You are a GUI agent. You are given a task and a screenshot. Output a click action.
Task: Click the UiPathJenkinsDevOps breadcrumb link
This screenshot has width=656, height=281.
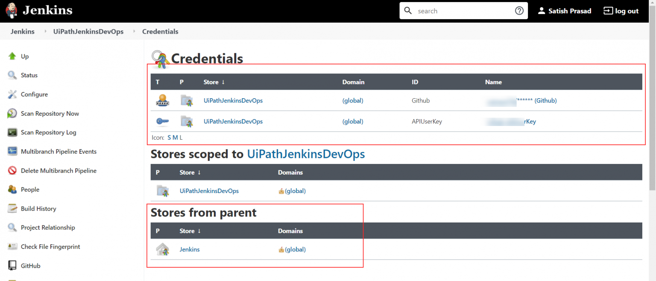click(88, 32)
